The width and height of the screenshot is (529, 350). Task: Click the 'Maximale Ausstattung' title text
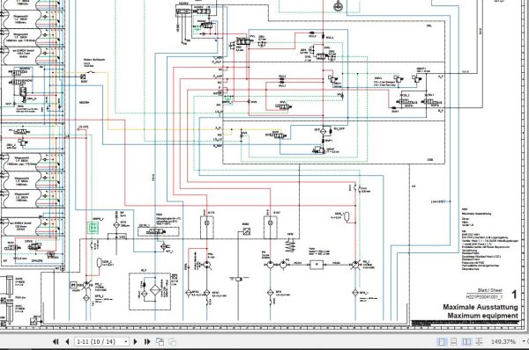click(x=481, y=307)
